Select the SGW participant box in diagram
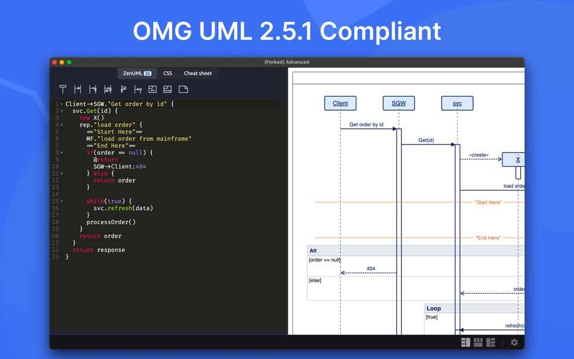Viewport: 574px width, 359px height. (x=399, y=103)
